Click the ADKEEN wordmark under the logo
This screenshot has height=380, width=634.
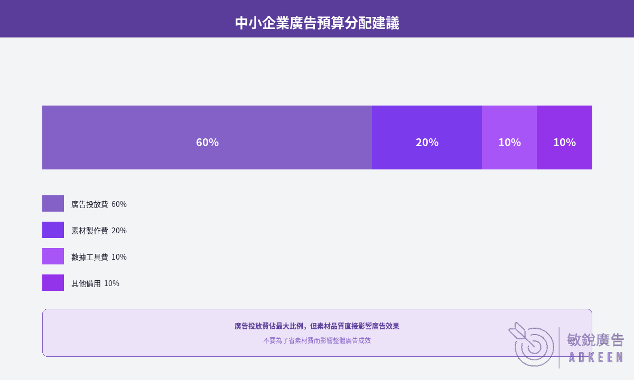click(x=596, y=358)
